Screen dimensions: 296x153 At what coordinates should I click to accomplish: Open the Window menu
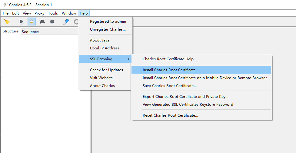tap(69, 13)
